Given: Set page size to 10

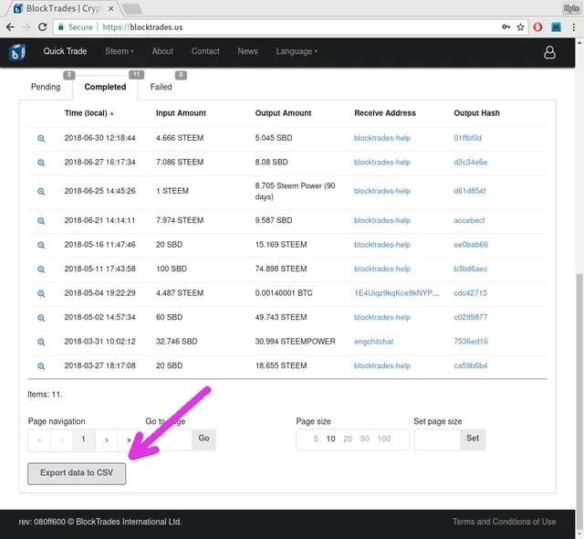Looking at the screenshot, I should click(330, 439).
